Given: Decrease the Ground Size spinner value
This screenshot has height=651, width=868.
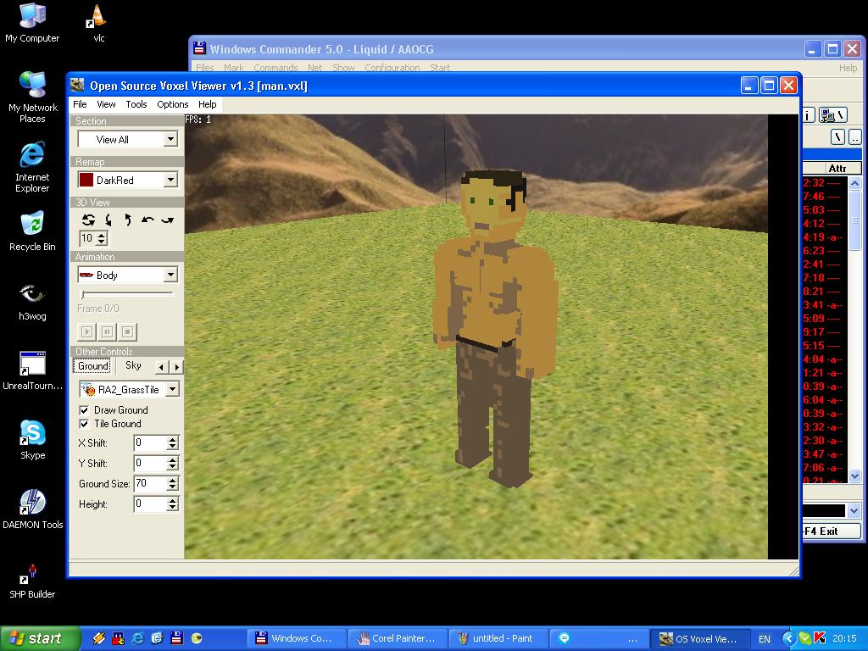Looking at the screenshot, I should point(173,487).
